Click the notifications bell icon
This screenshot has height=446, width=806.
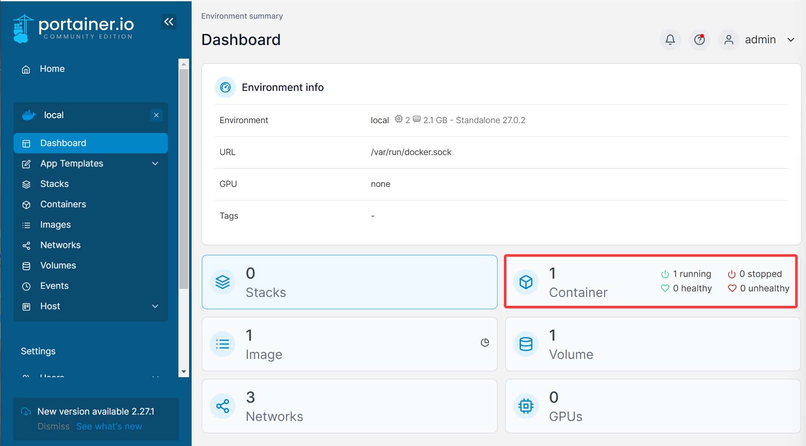(670, 40)
